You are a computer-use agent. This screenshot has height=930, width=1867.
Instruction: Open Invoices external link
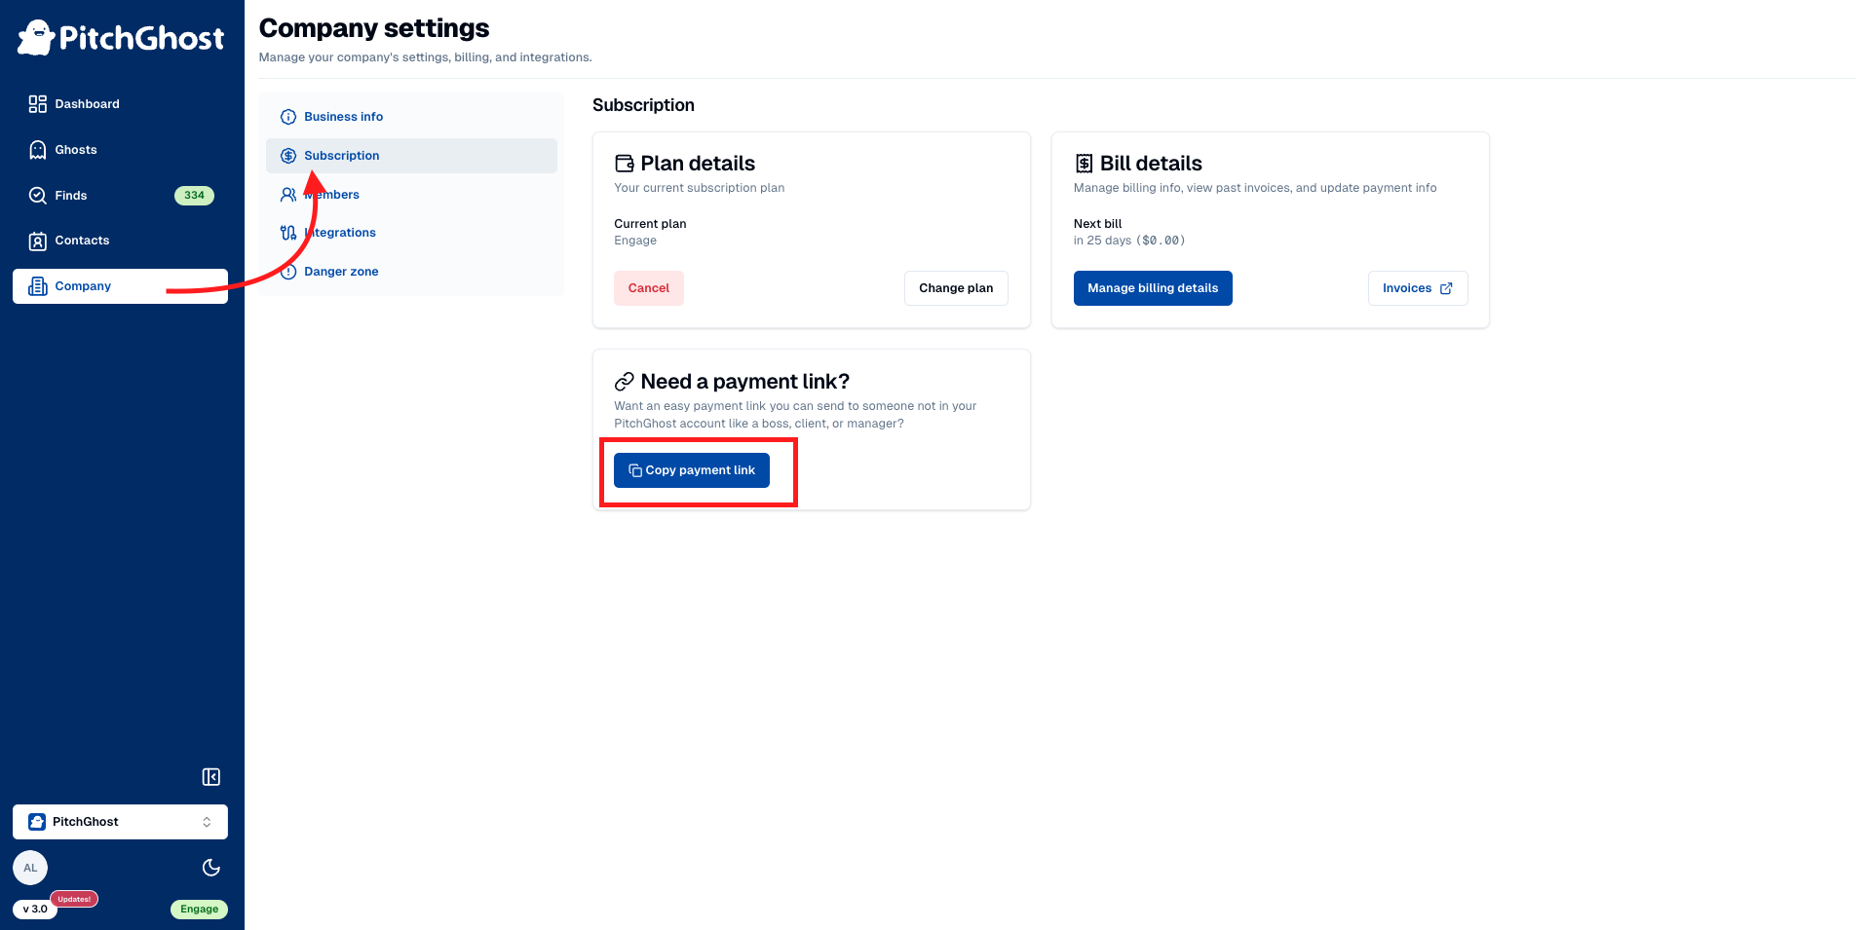pos(1417,288)
